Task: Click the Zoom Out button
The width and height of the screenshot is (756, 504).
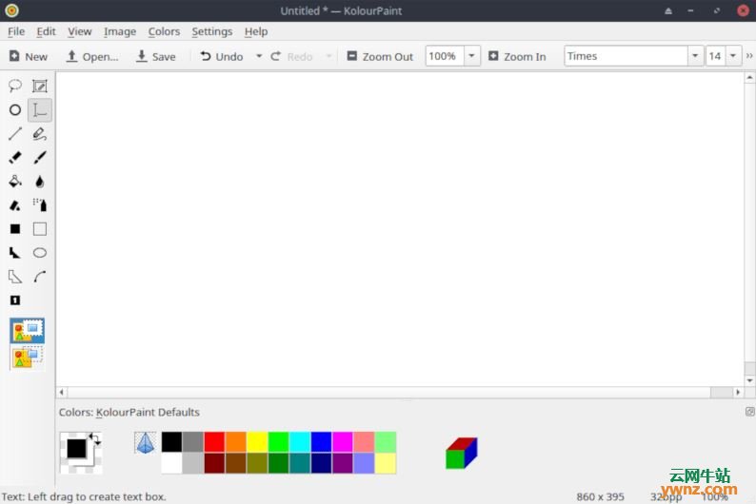Action: (x=380, y=56)
